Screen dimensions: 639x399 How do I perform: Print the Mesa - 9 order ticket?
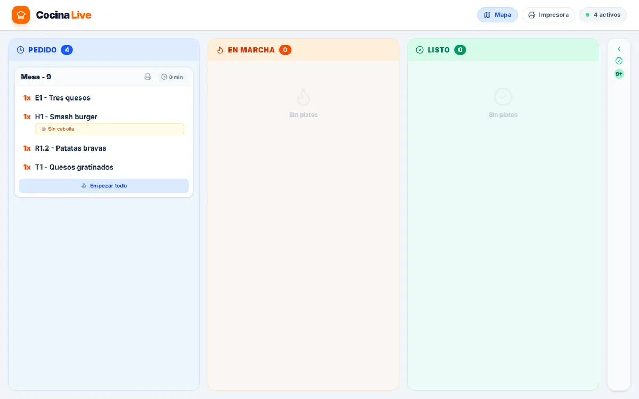(148, 77)
